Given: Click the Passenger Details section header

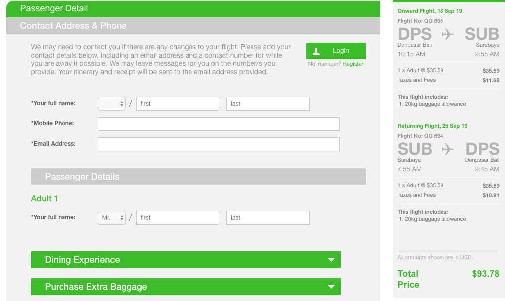Looking at the screenshot, I should (198, 177).
